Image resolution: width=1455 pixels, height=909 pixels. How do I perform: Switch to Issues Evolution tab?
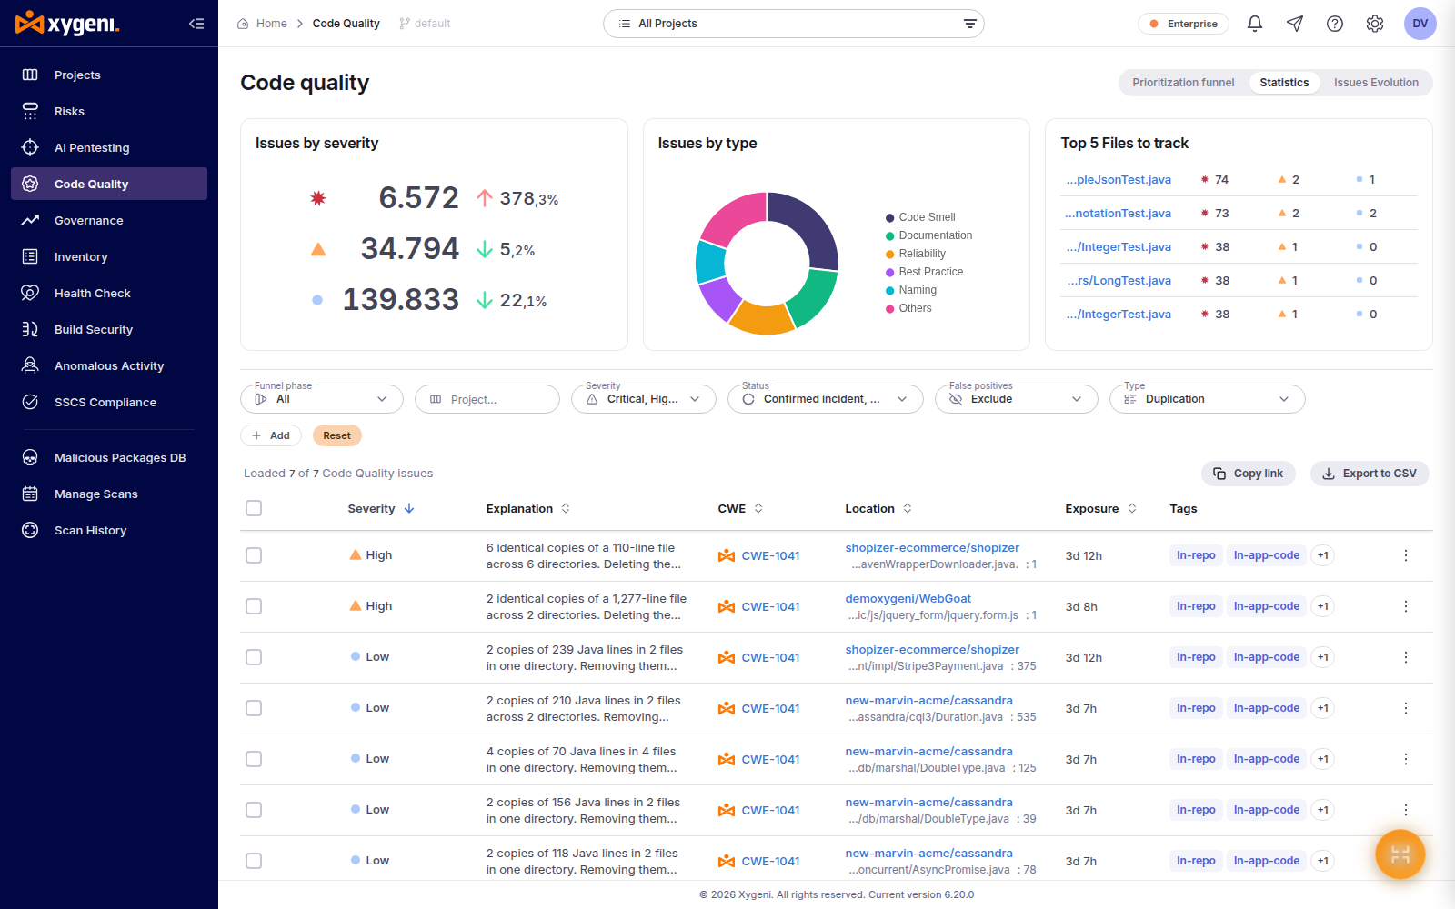1376,83
